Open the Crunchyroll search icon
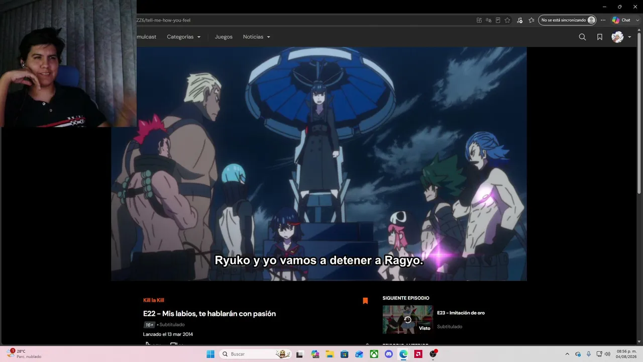The height and width of the screenshot is (362, 643). (582, 37)
